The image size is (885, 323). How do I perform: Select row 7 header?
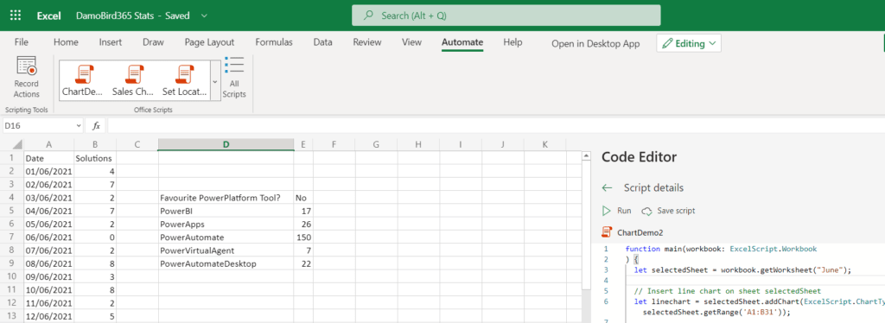(12, 237)
